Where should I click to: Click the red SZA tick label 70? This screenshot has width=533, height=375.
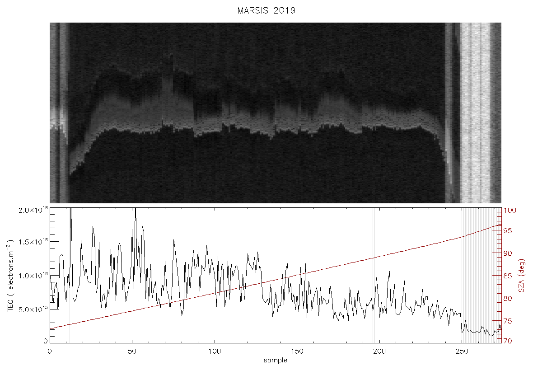pyautogui.click(x=508, y=341)
